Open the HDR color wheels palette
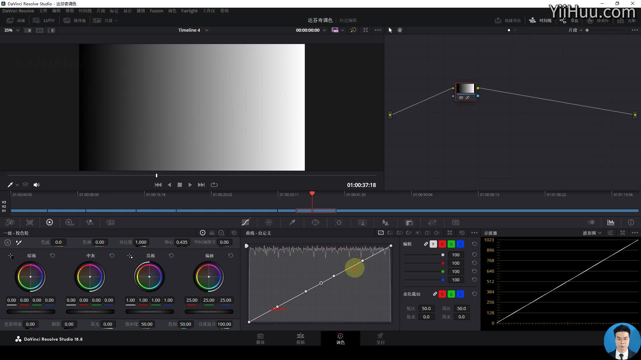This screenshot has height=360, width=641. (x=69, y=222)
